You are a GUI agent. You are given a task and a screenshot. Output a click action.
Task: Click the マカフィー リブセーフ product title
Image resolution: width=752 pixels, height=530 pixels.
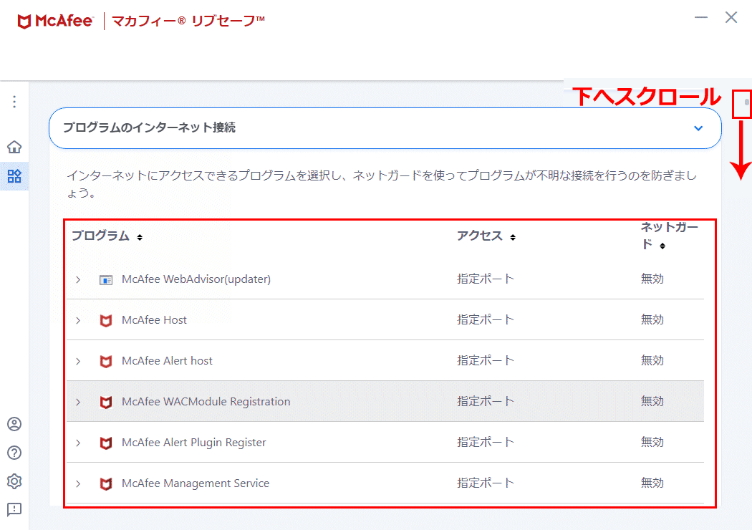tap(188, 21)
